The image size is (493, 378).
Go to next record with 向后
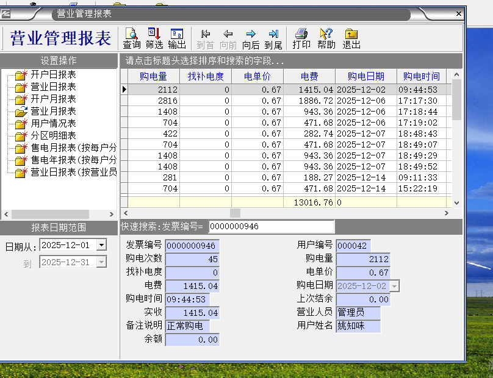click(x=251, y=38)
